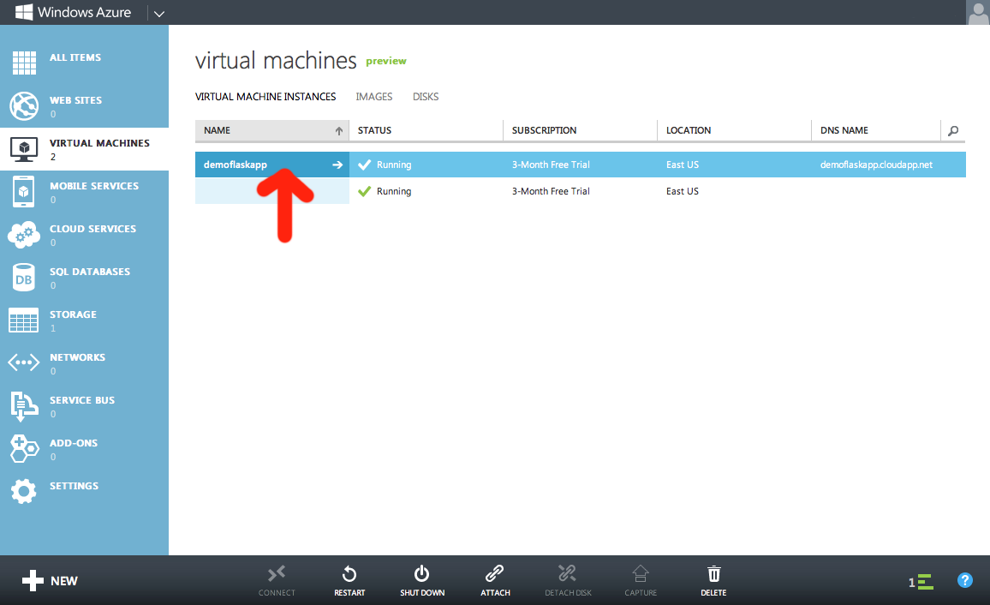
Task: Click the virtual machines page heading
Action: tap(275, 61)
